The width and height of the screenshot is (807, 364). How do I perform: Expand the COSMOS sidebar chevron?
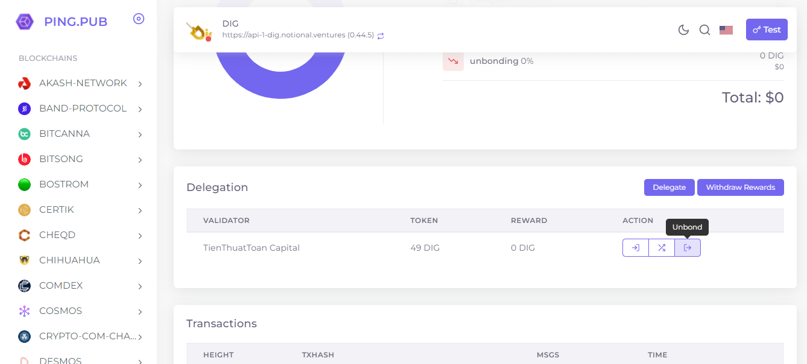click(x=140, y=312)
